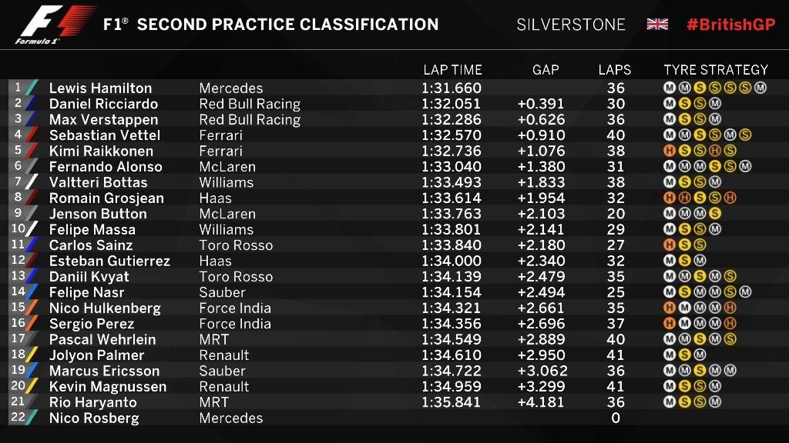The width and height of the screenshot is (789, 443).
Task: Click the TYRE STRATEGY column header
Action: [716, 70]
